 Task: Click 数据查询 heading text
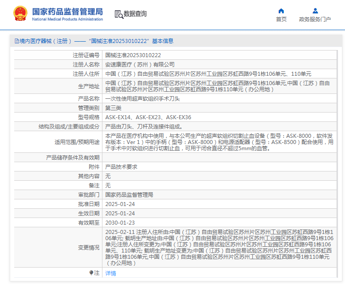135,14
